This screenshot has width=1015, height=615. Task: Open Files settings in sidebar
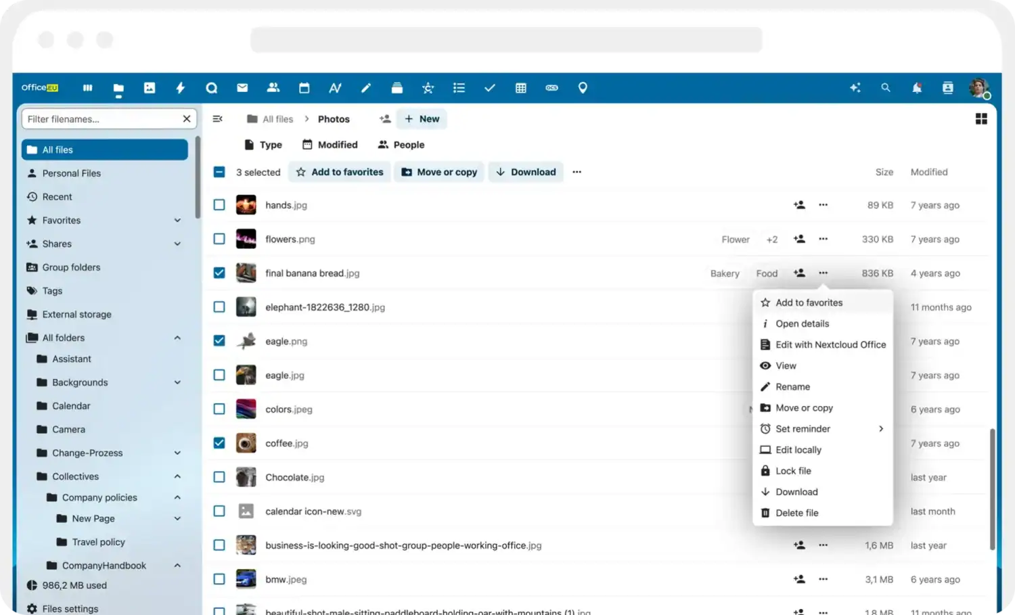coord(62,609)
